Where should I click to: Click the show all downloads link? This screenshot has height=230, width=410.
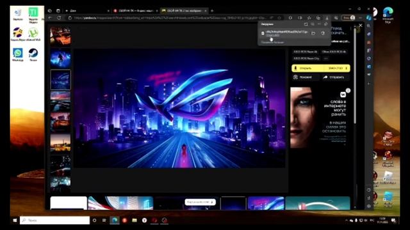273,42
